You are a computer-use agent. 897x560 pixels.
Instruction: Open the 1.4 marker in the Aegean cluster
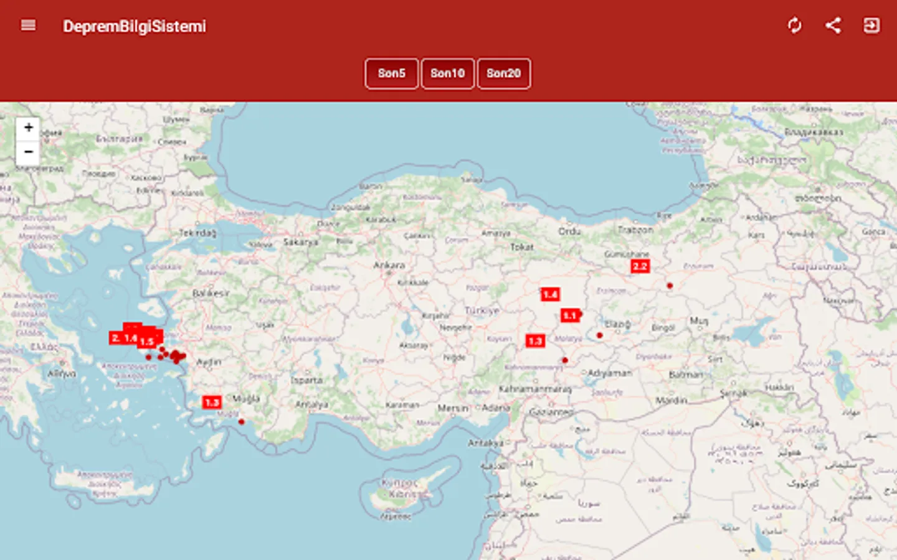pos(130,338)
